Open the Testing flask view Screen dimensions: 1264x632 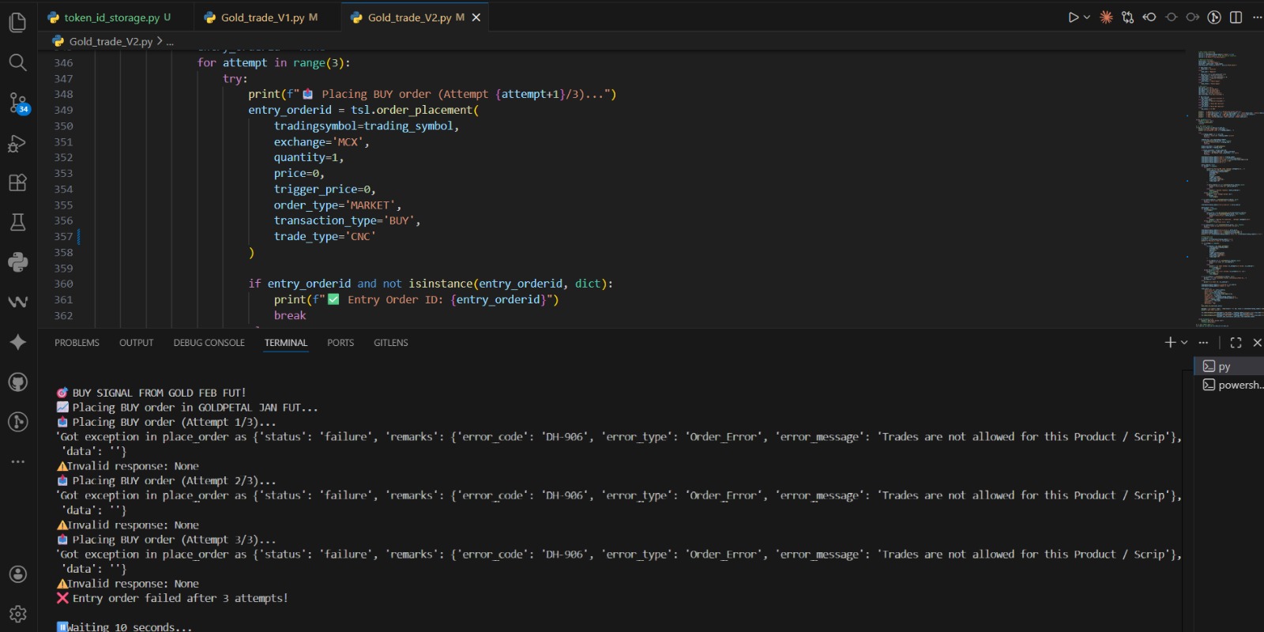pyautogui.click(x=17, y=222)
